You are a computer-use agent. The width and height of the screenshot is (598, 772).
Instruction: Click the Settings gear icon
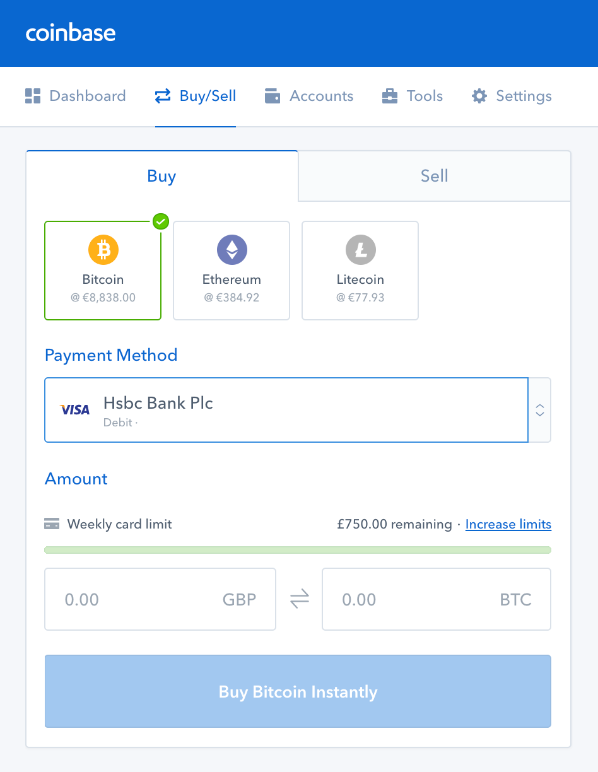[479, 96]
